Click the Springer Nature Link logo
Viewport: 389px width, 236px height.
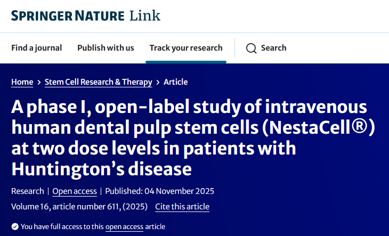85,15
